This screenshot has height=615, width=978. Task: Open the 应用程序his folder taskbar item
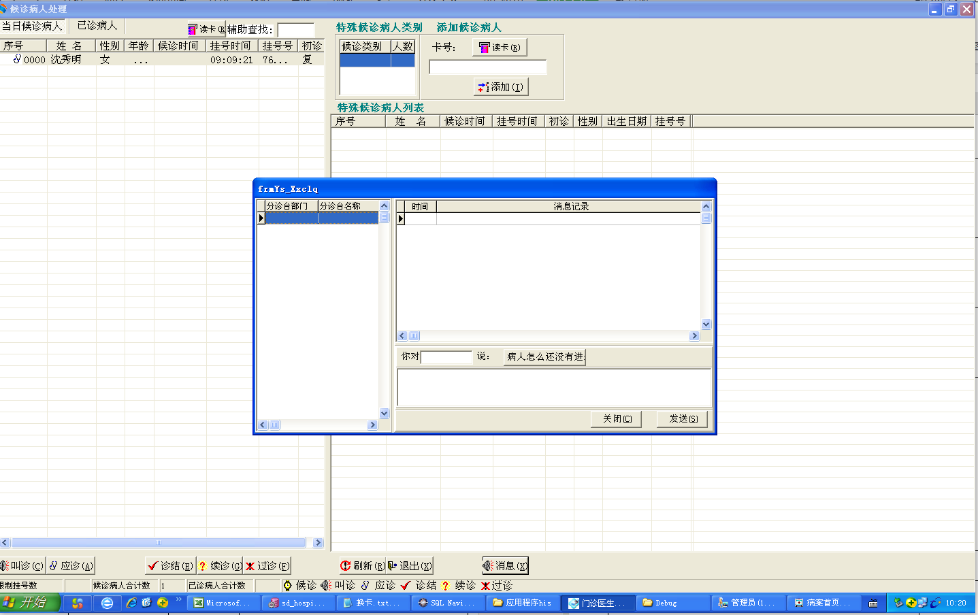click(523, 603)
